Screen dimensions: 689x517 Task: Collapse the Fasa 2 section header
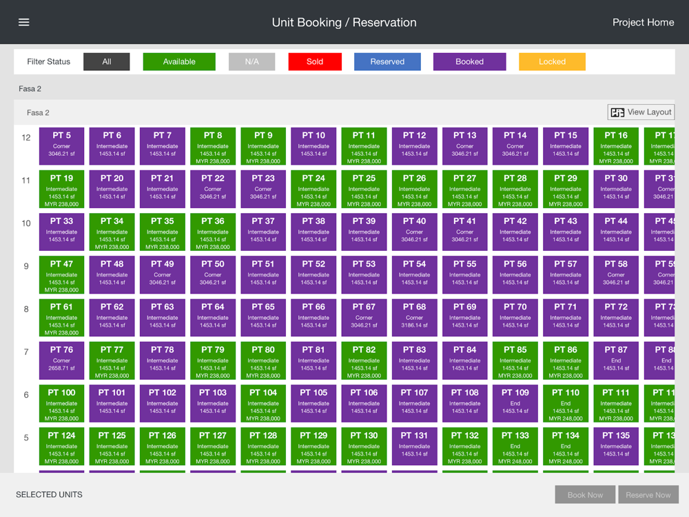[x=38, y=112]
